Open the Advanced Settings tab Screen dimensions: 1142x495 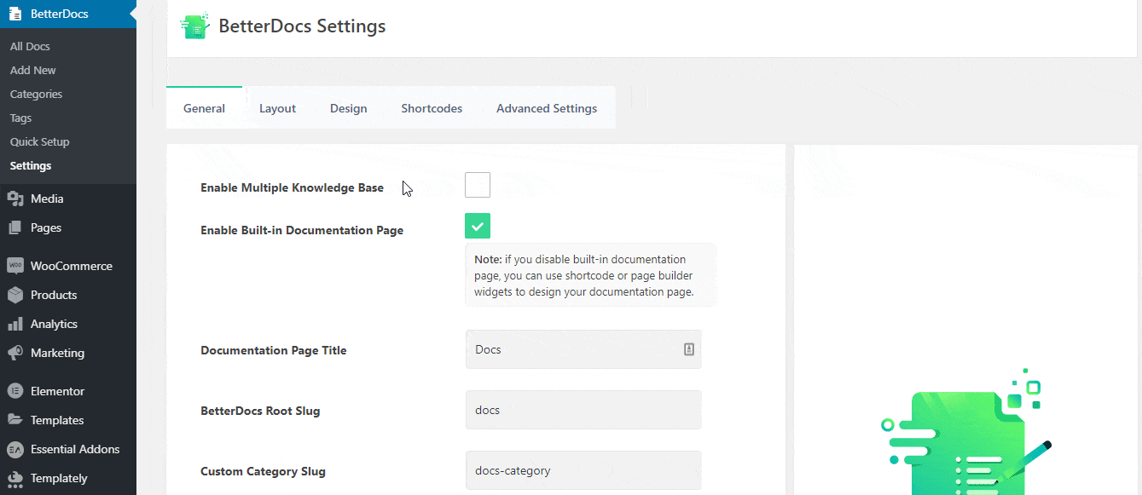point(547,108)
